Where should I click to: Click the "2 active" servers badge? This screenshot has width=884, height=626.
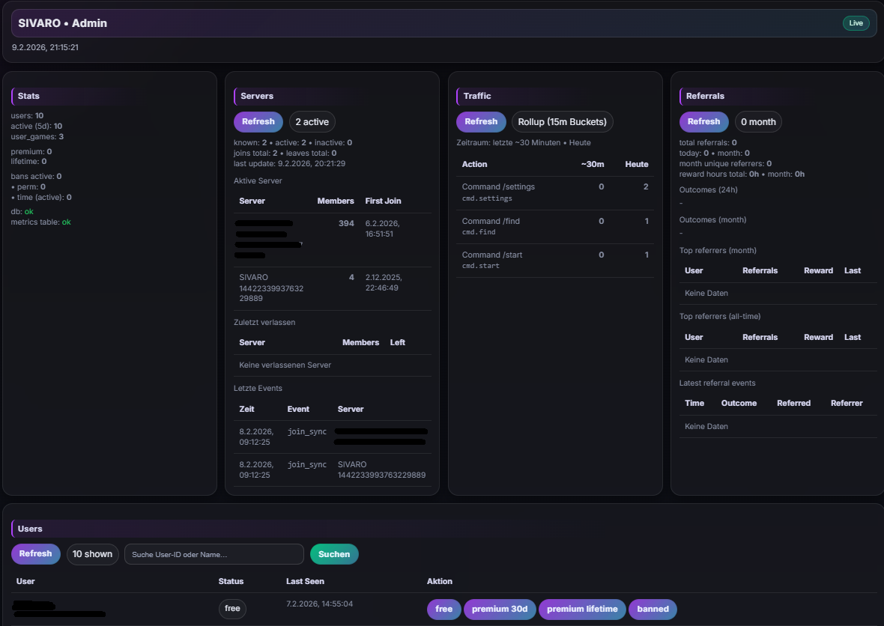pyautogui.click(x=312, y=122)
